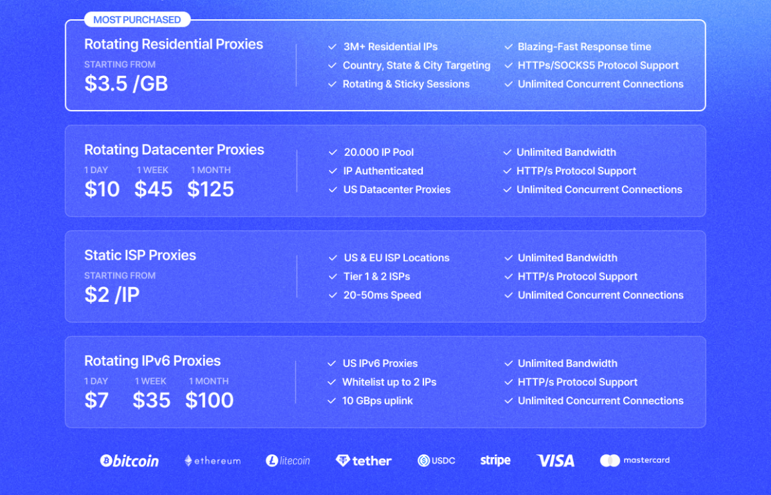Click the ethereum payment logo

(212, 460)
